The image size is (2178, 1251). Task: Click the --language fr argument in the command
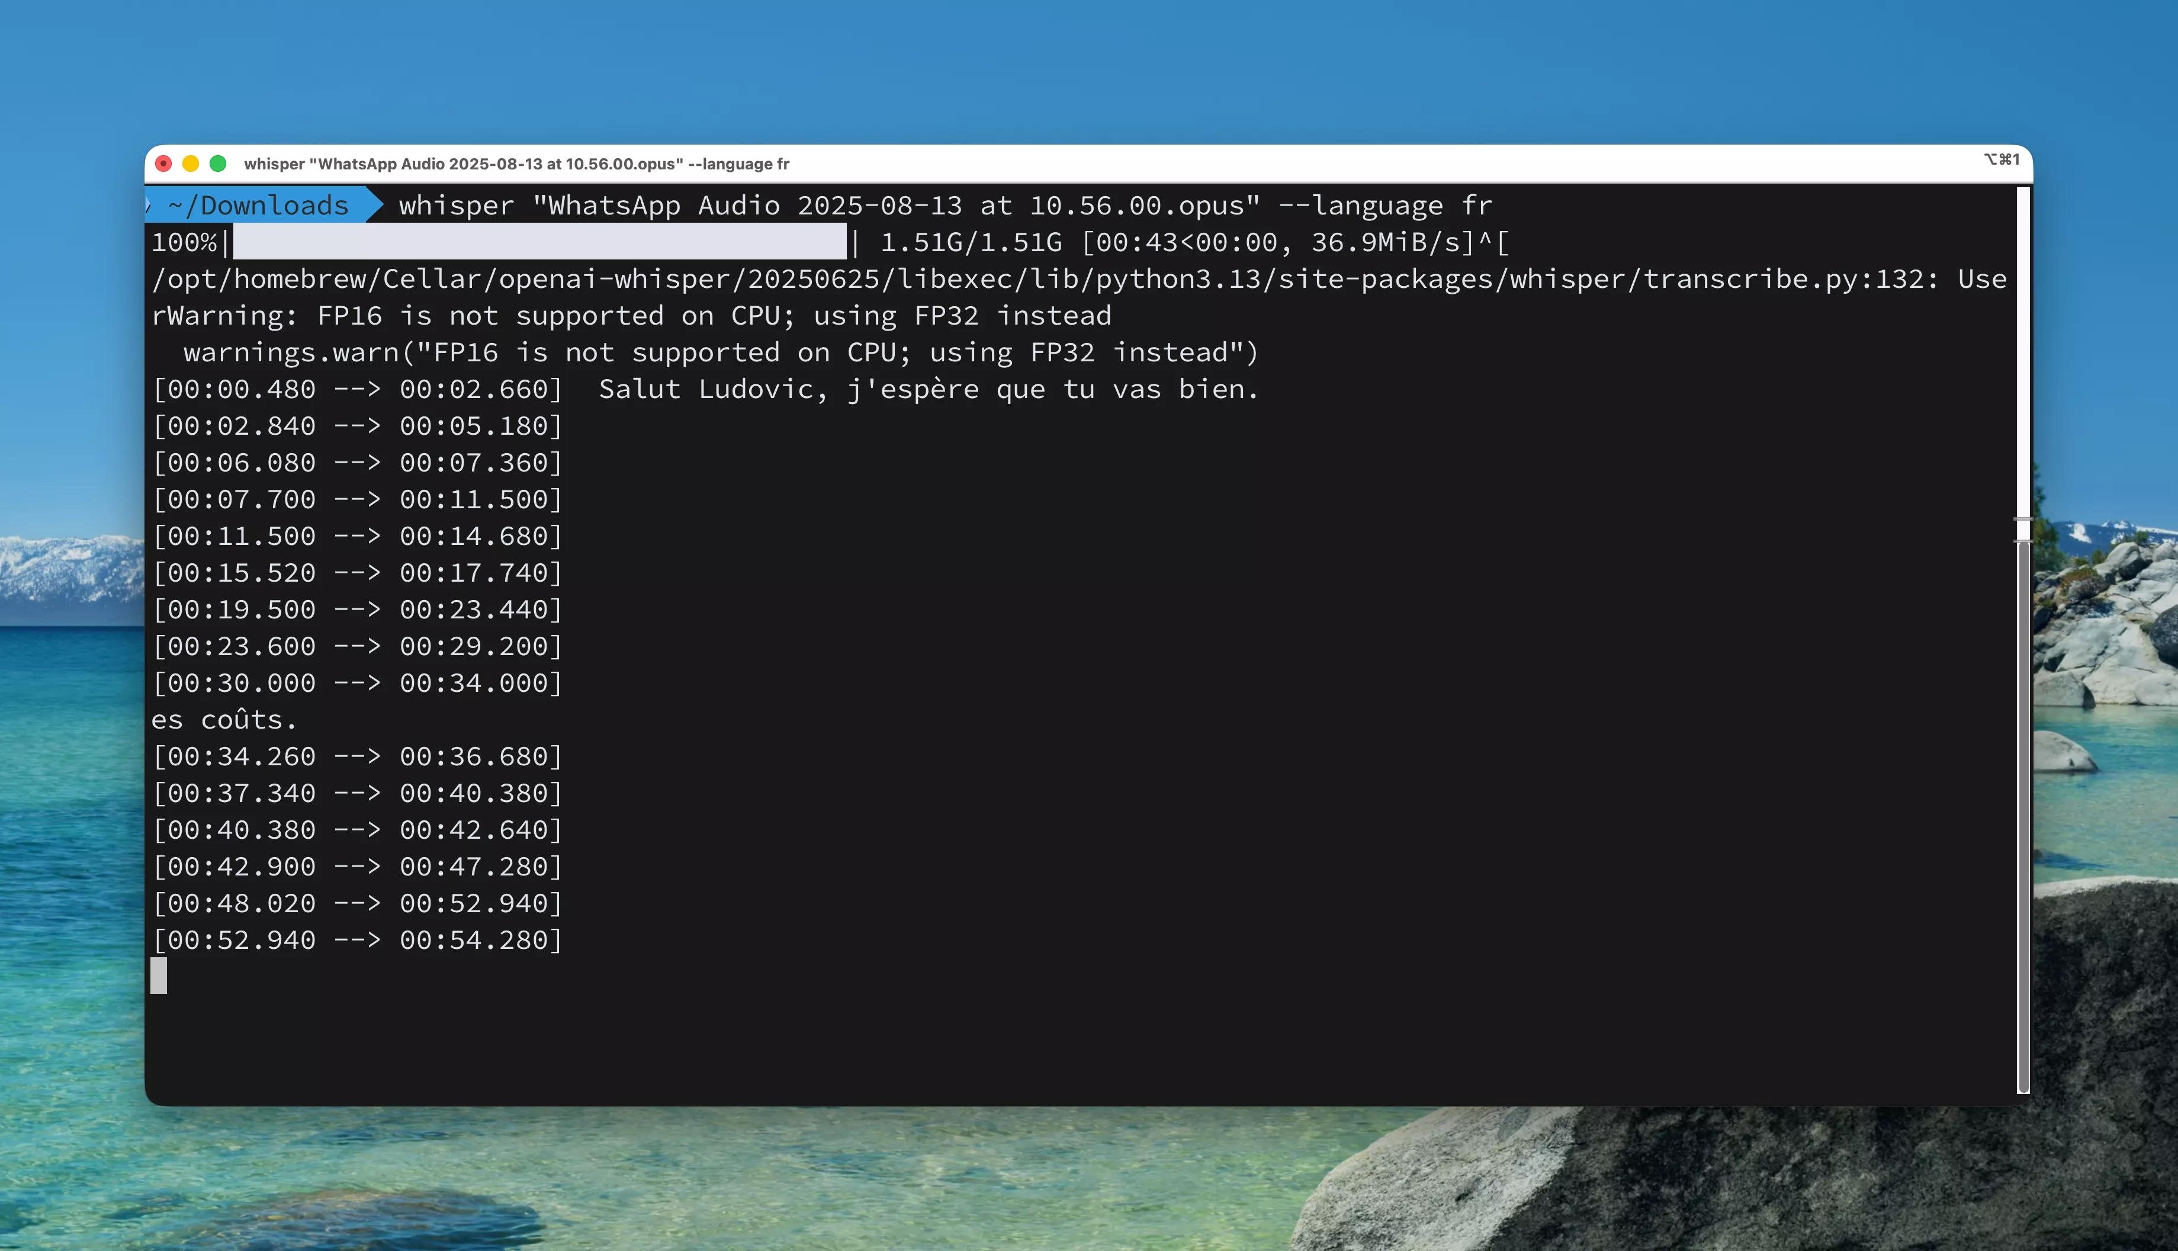tap(1384, 206)
